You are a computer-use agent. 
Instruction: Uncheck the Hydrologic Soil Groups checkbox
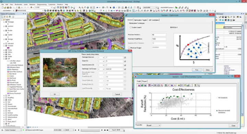pos(125,69)
